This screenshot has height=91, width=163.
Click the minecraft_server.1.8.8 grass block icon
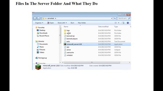[x=65, y=44]
